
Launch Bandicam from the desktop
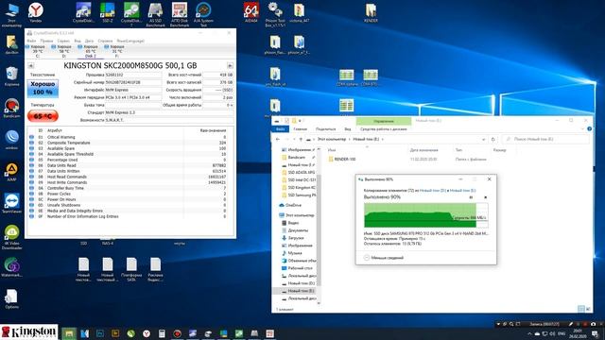pos(11,108)
